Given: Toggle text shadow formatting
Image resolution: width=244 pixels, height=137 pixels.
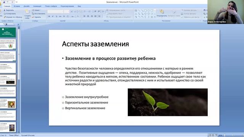Looking at the screenshot, I should point(64,16).
